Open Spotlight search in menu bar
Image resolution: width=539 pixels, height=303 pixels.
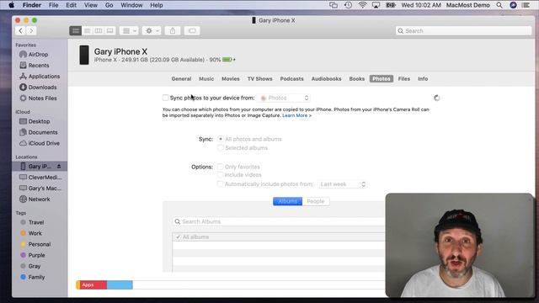click(499, 5)
